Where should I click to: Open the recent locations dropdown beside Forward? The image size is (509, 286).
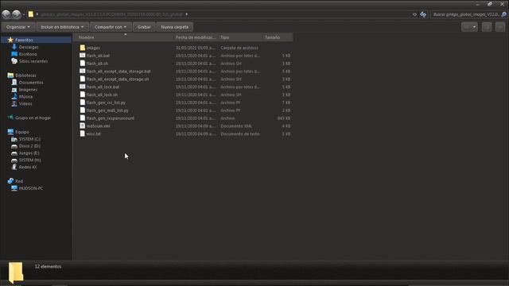24,14
